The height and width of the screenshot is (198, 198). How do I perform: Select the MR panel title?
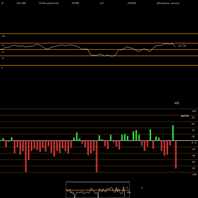click(x=177, y=103)
